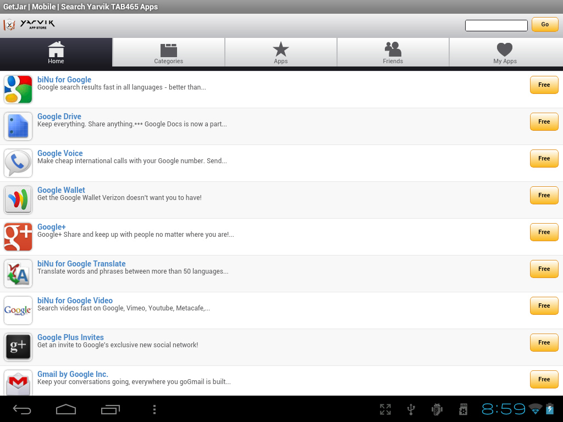Open the Google Wallet app icon
Image resolution: width=563 pixels, height=422 pixels.
[18, 200]
